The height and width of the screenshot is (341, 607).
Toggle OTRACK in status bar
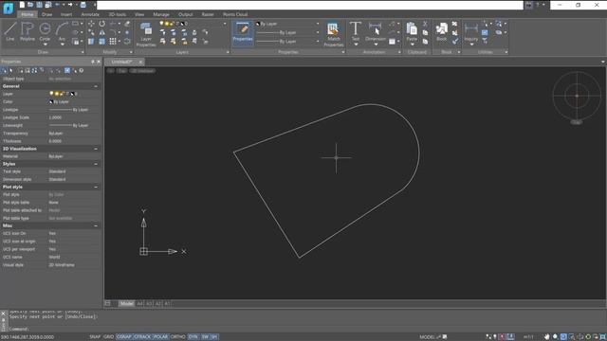[142, 337]
